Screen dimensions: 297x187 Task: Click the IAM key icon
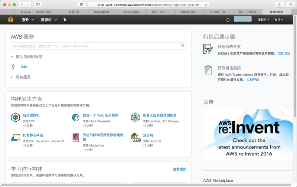click(x=13, y=67)
